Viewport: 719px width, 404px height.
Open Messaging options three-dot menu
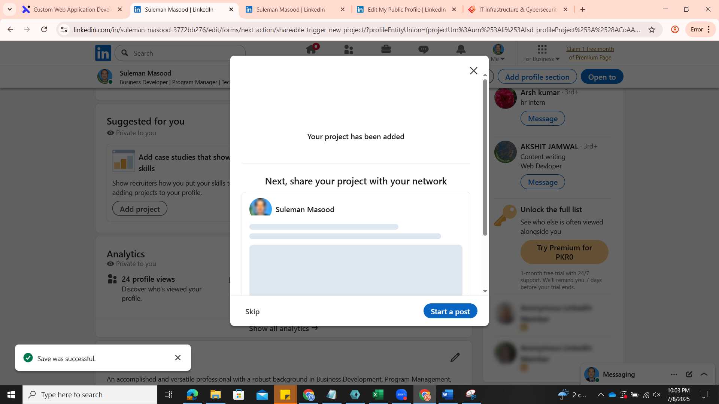(x=674, y=374)
